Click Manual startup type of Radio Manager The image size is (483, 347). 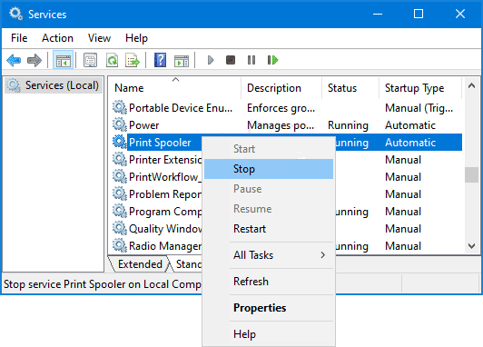403,246
